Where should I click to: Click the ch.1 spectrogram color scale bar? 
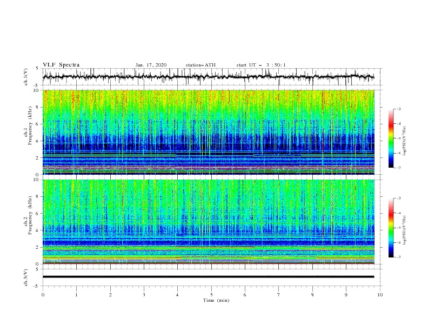point(391,138)
